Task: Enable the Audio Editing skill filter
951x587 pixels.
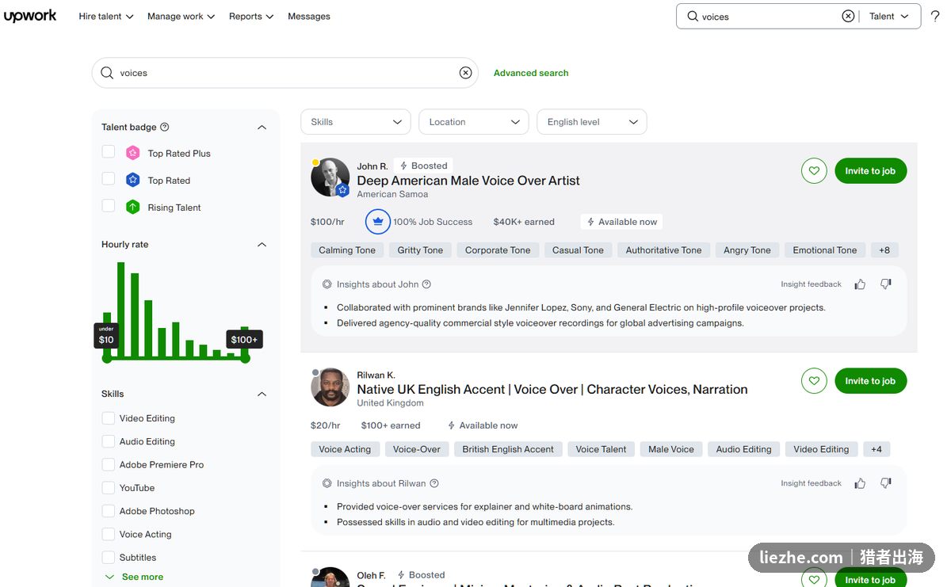Action: [x=109, y=441]
